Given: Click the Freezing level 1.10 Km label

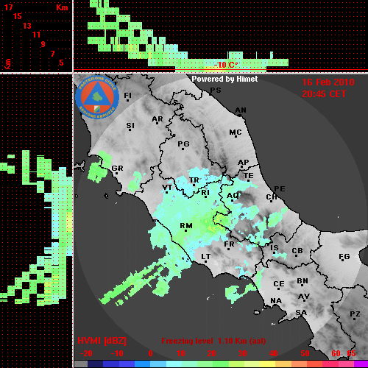Looking at the screenshot, I should point(213,341).
